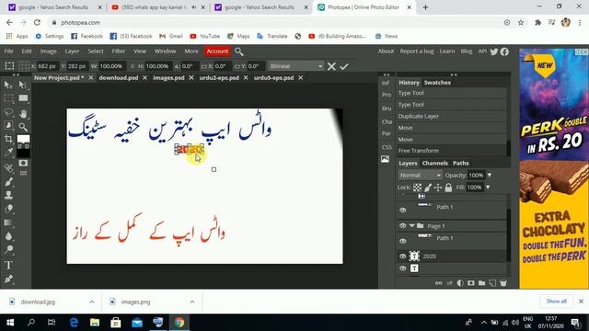Screen dimensions: 589x331
Task: Open the Fill slider arrow
Action: point(488,188)
